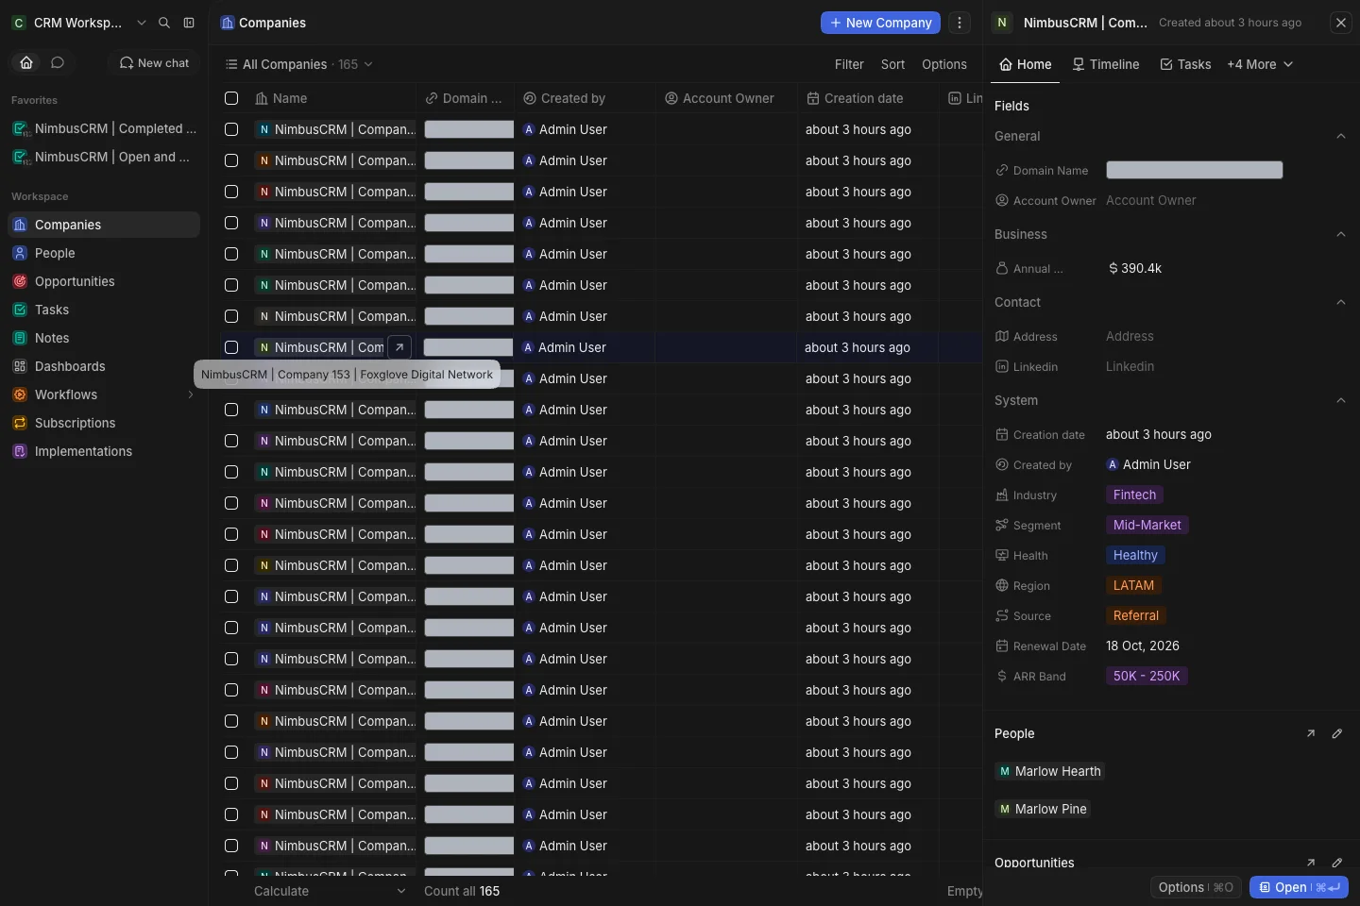Open the Marlow Hearth person chip
Screen dimensions: 1360x906
[1049, 771]
